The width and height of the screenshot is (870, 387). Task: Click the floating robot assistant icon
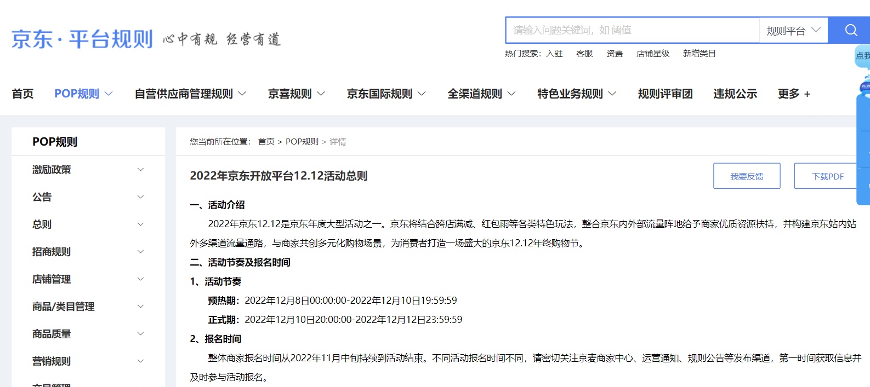(x=865, y=86)
